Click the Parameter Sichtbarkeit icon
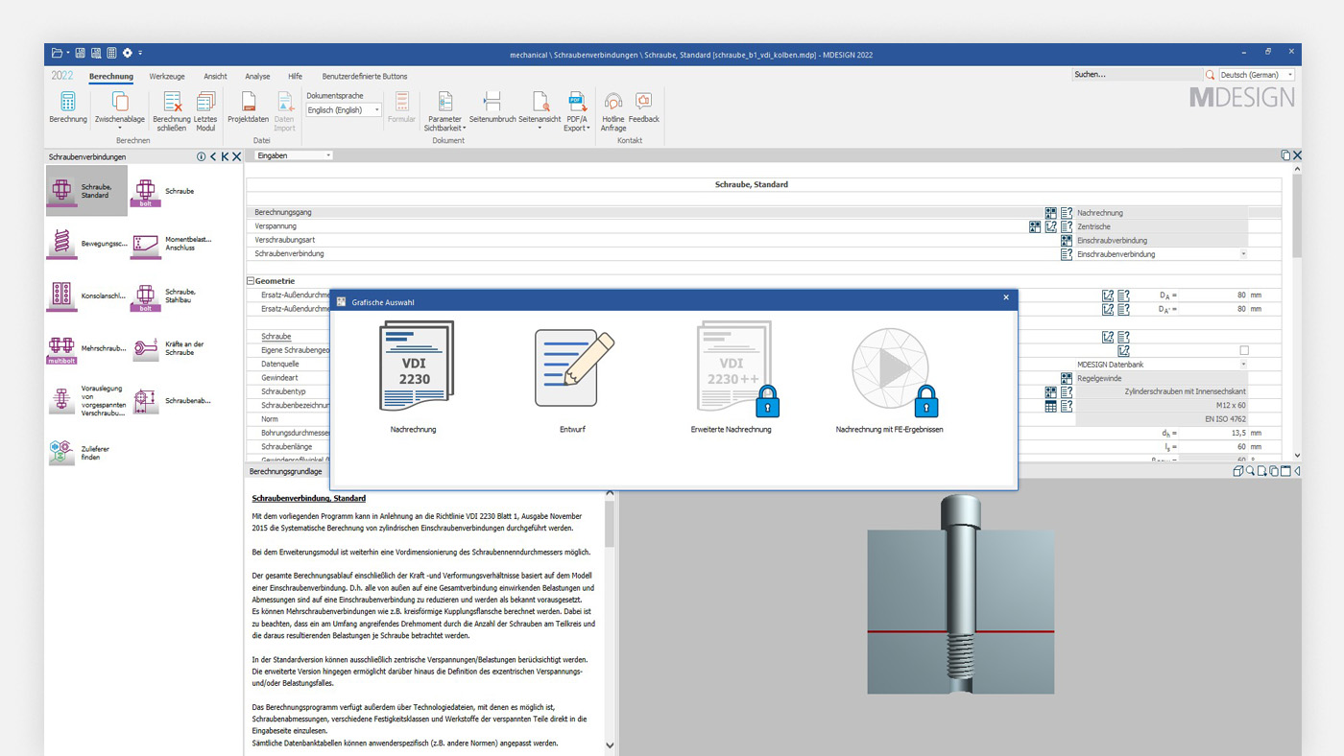Image resolution: width=1344 pixels, height=756 pixels. [x=445, y=102]
